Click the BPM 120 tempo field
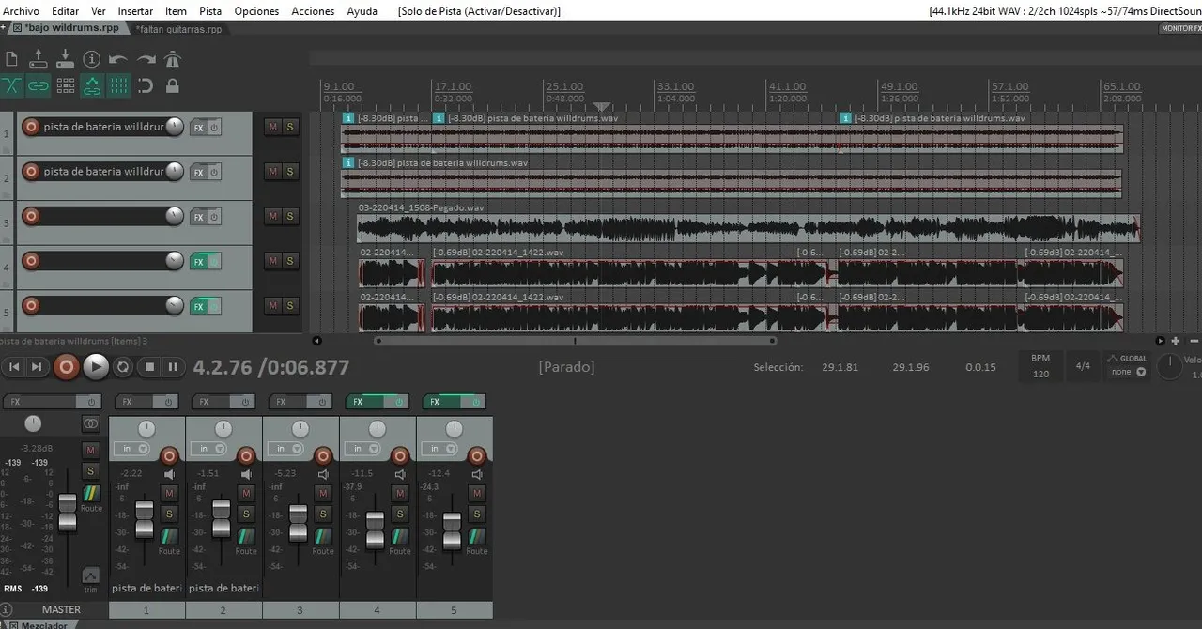This screenshot has width=1202, height=629. coord(1040,366)
